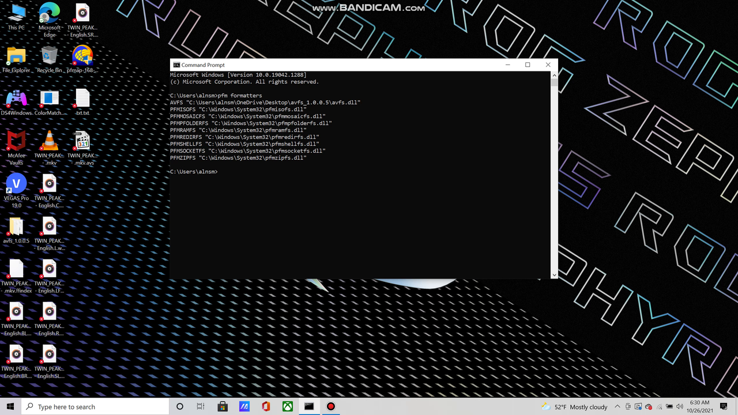Launch Office from the taskbar
Image resolution: width=738 pixels, height=415 pixels.
(266, 406)
